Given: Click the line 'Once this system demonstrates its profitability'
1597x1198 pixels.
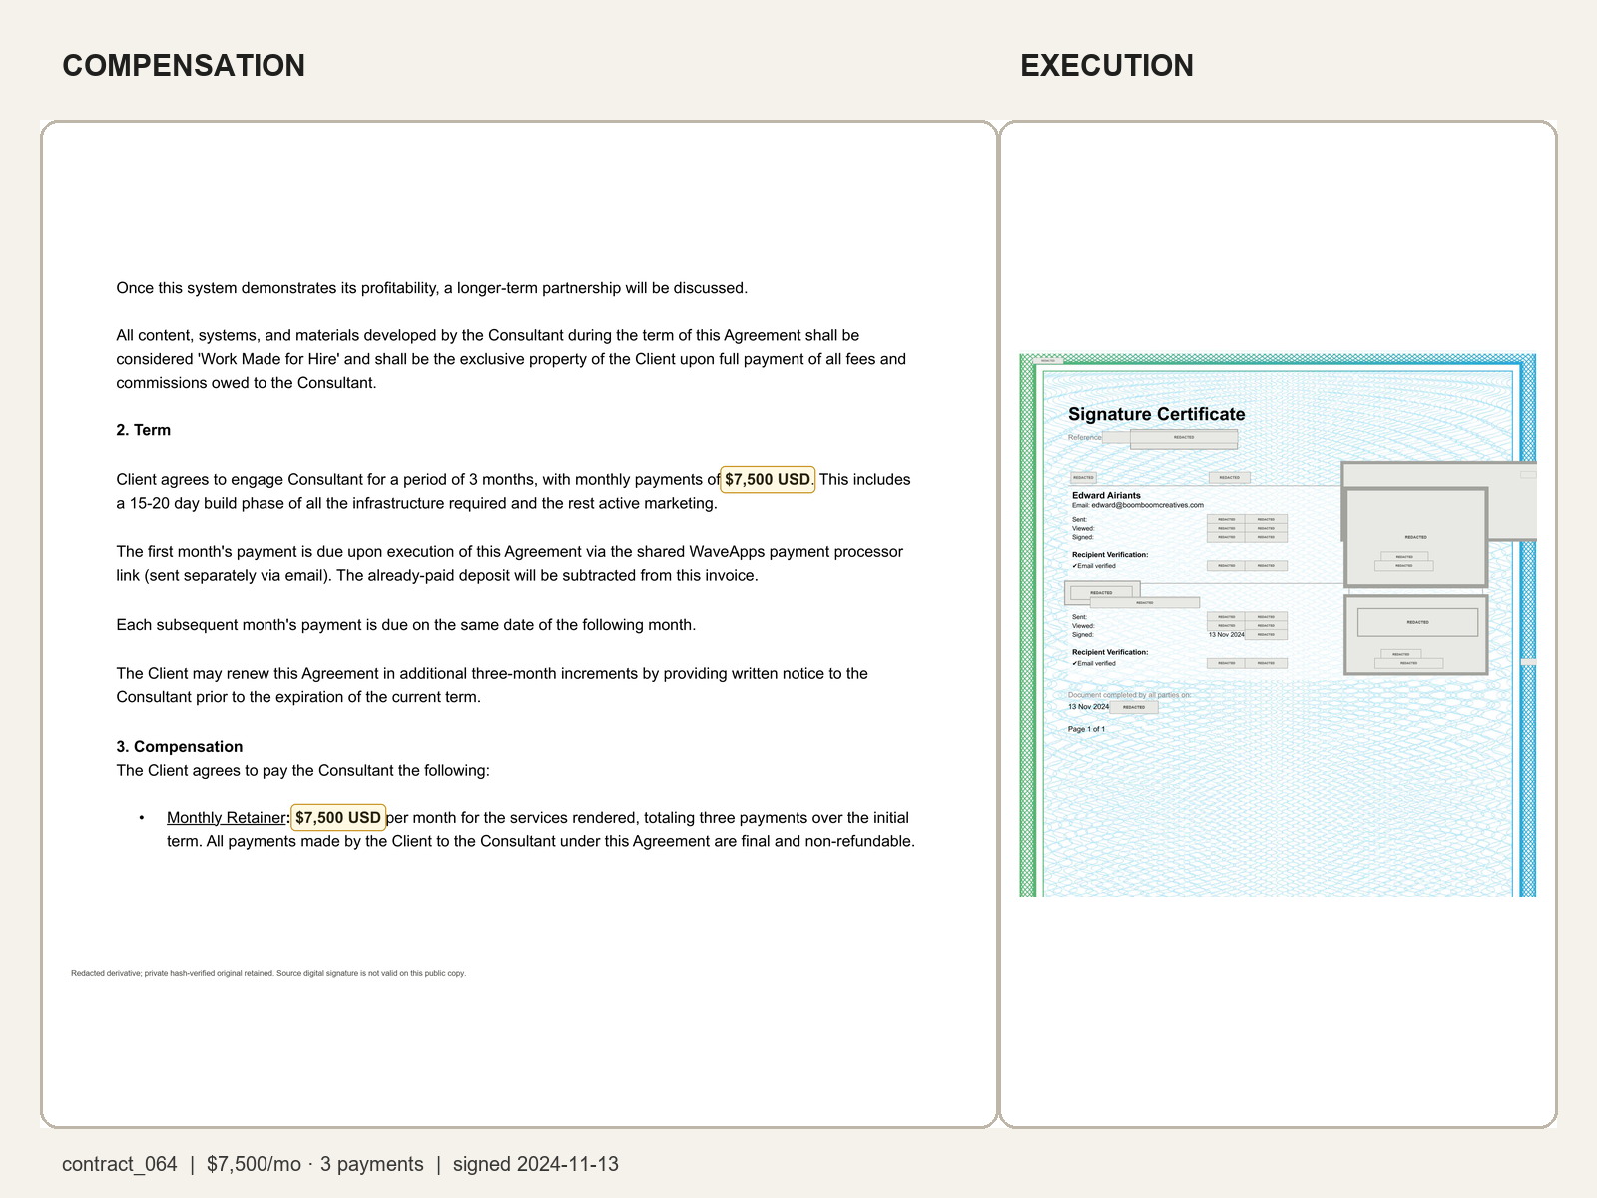Looking at the screenshot, I should pos(432,288).
